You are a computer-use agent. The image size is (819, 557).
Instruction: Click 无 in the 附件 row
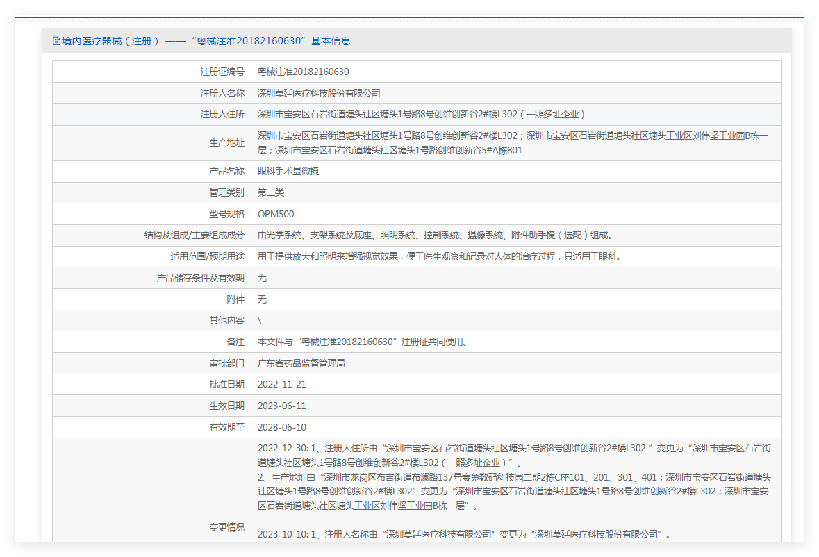pos(262,299)
